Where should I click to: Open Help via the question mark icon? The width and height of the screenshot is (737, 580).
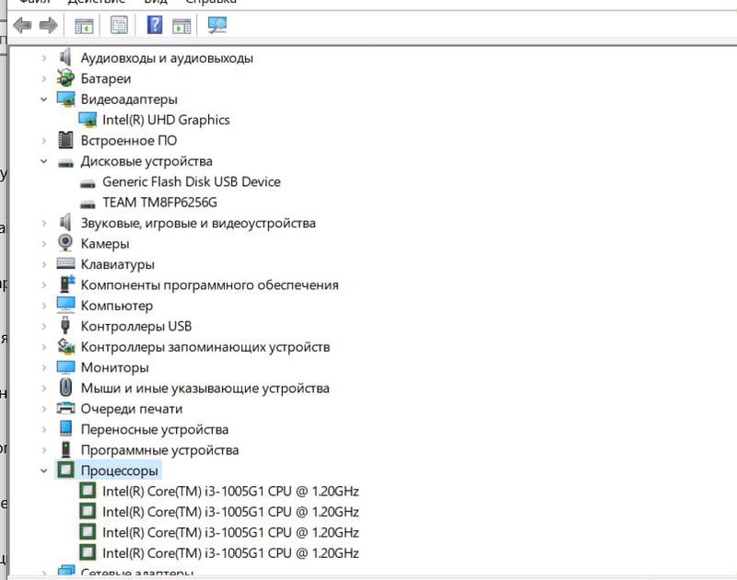(155, 25)
